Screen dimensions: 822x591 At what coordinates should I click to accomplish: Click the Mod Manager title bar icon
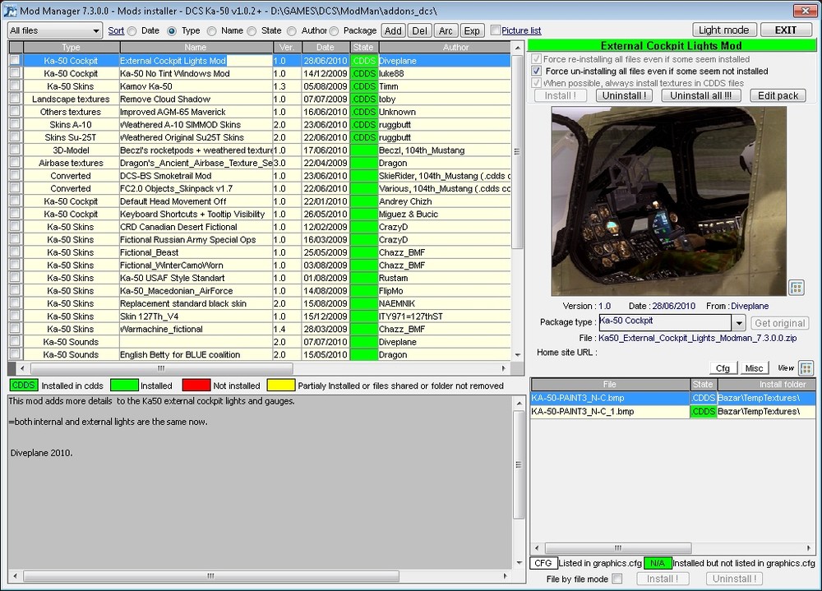[11, 9]
